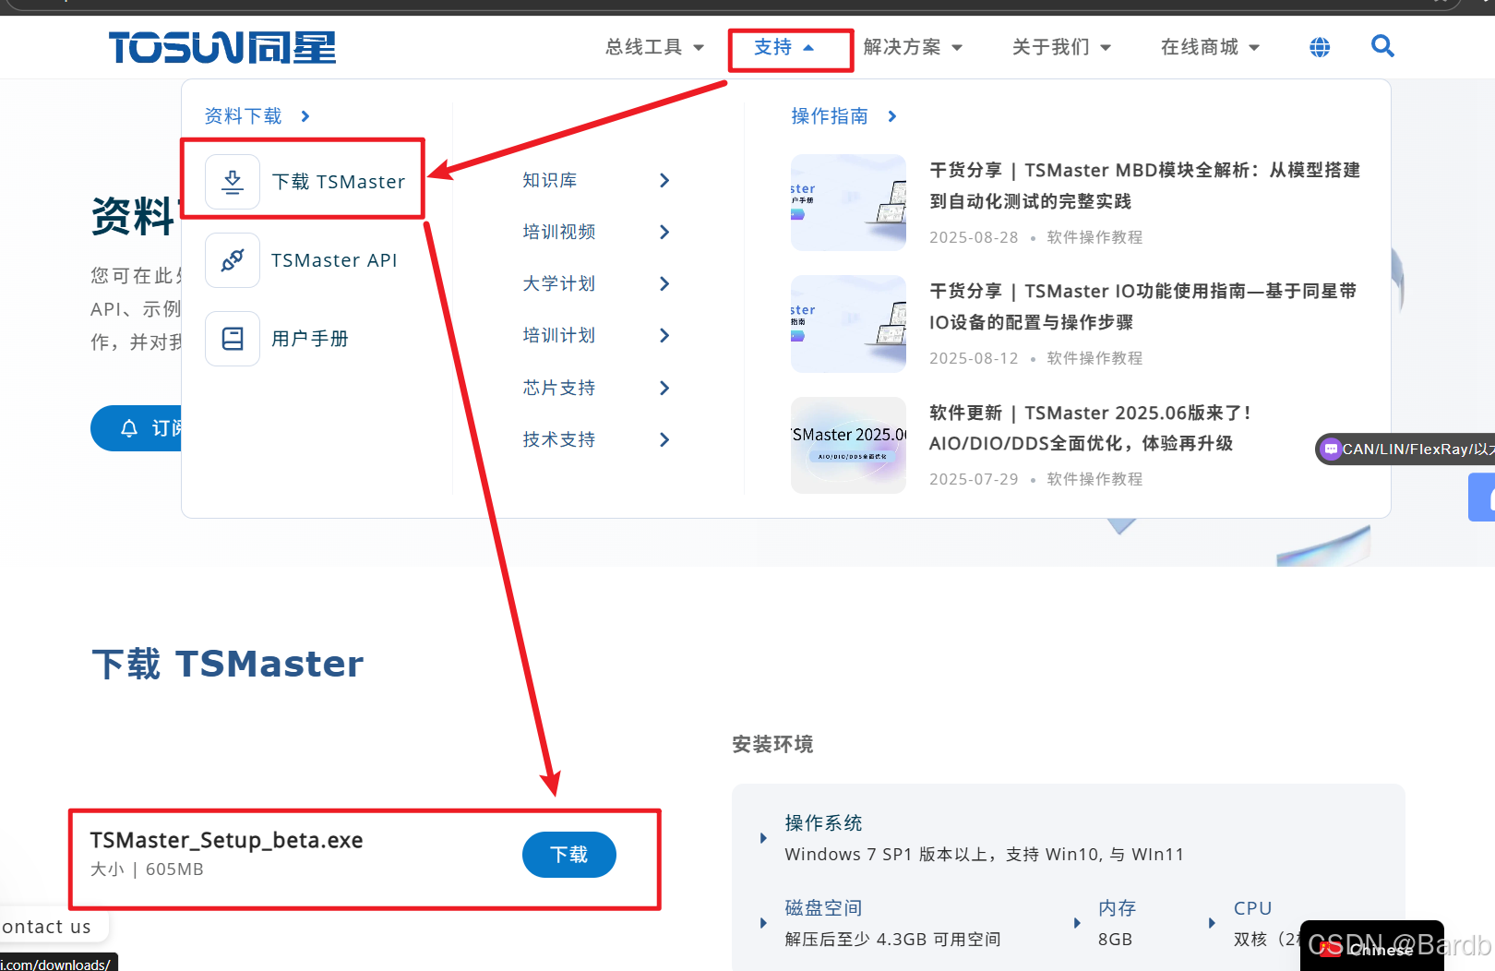The height and width of the screenshot is (971, 1495).
Task: Click the 8GB memory value
Action: [1115, 939]
